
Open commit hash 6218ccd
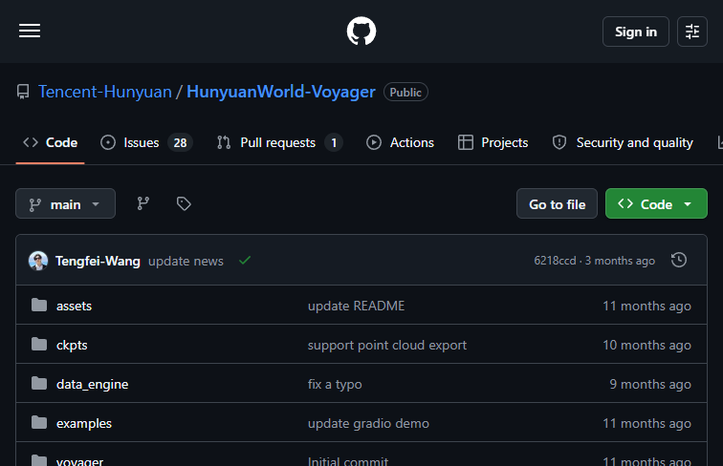(x=555, y=261)
